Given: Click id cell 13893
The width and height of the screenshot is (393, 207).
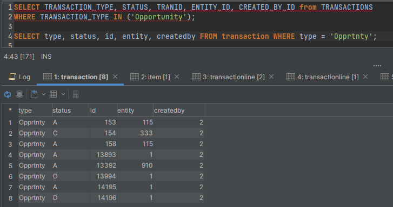Looking at the screenshot, I should (103, 155).
